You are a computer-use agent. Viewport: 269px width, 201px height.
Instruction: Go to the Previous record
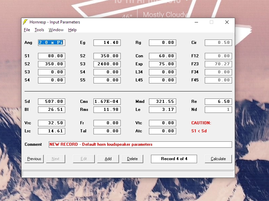tap(34, 159)
